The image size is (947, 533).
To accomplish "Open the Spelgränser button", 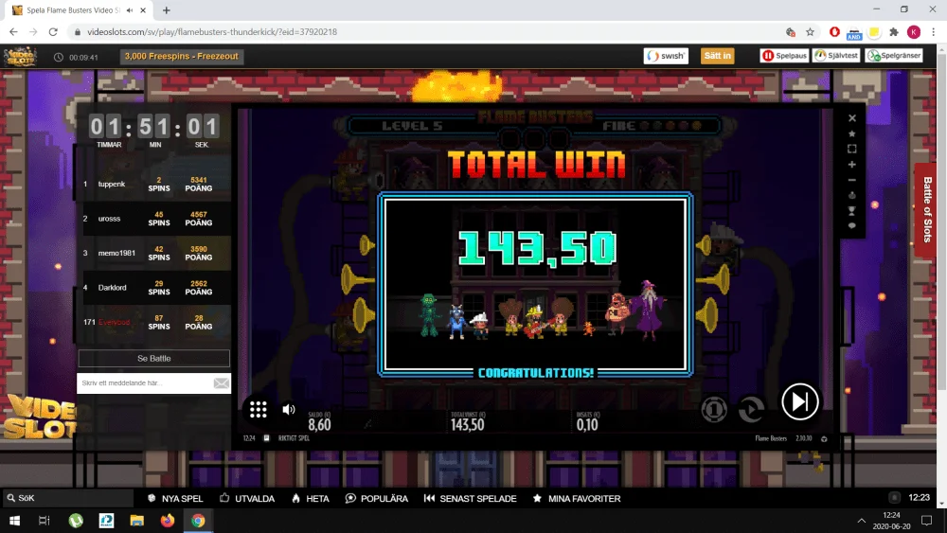I will click(894, 56).
